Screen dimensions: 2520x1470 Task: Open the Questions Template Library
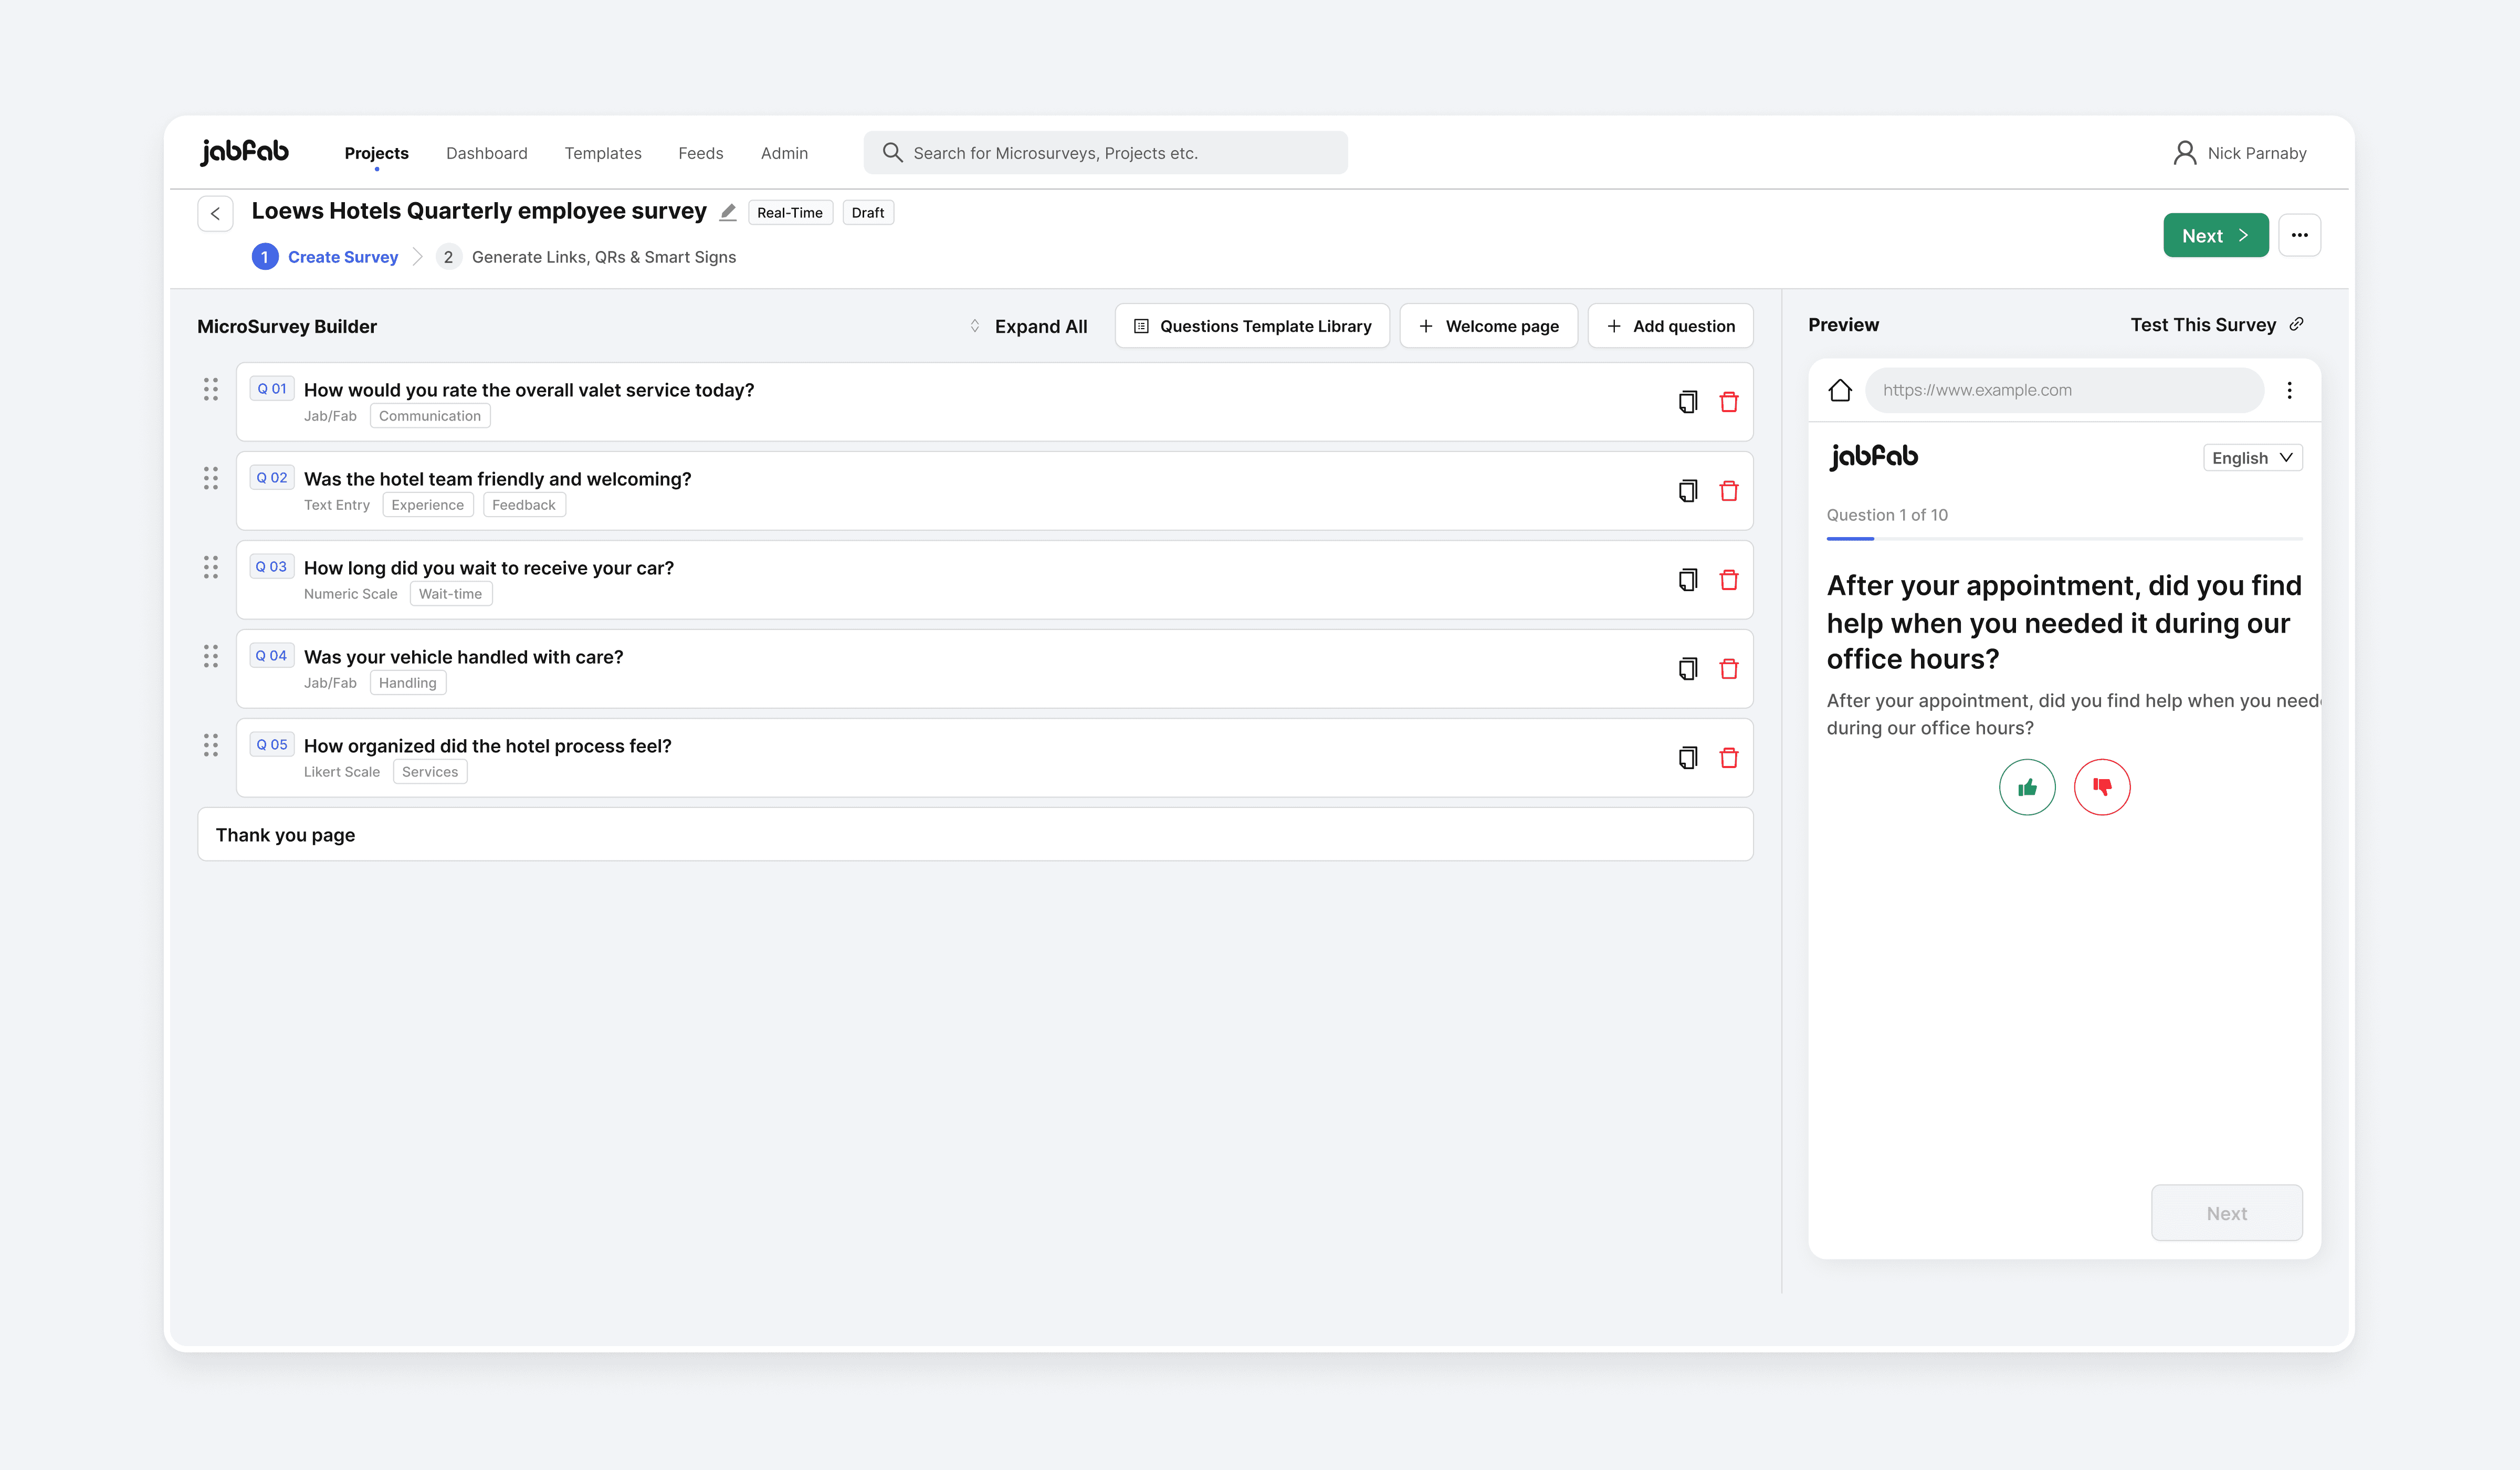point(1251,326)
